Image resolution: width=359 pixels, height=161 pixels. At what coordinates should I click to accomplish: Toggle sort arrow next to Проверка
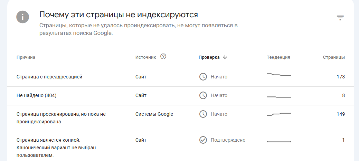[225, 57]
